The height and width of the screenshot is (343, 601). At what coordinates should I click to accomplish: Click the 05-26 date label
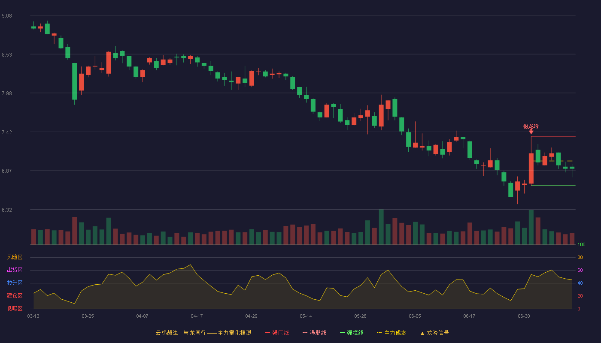(x=360, y=316)
